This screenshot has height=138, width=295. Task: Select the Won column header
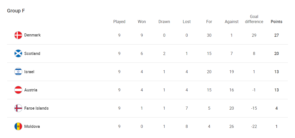click(x=142, y=22)
